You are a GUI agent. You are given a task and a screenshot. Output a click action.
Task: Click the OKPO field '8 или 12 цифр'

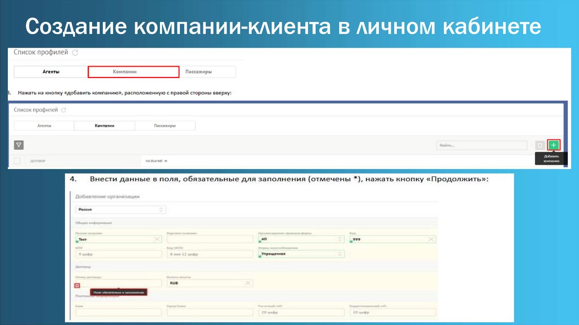[x=210, y=254]
